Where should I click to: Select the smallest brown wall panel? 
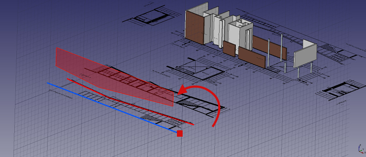pos(229,49)
